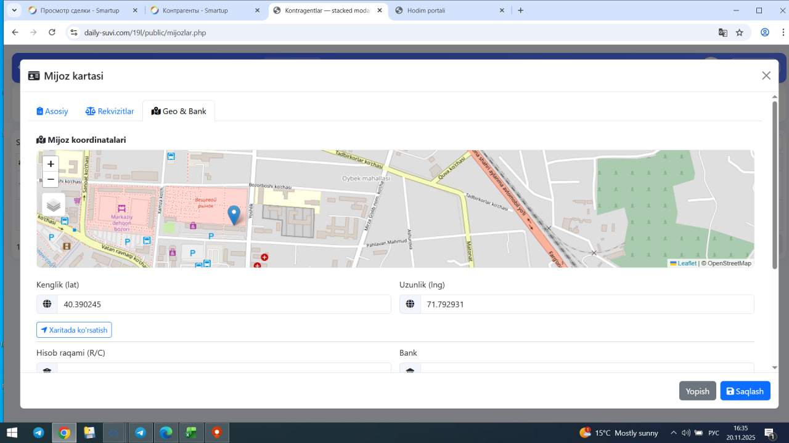Open Chrome profile icon
This screenshot has width=789, height=443.
[x=765, y=33]
